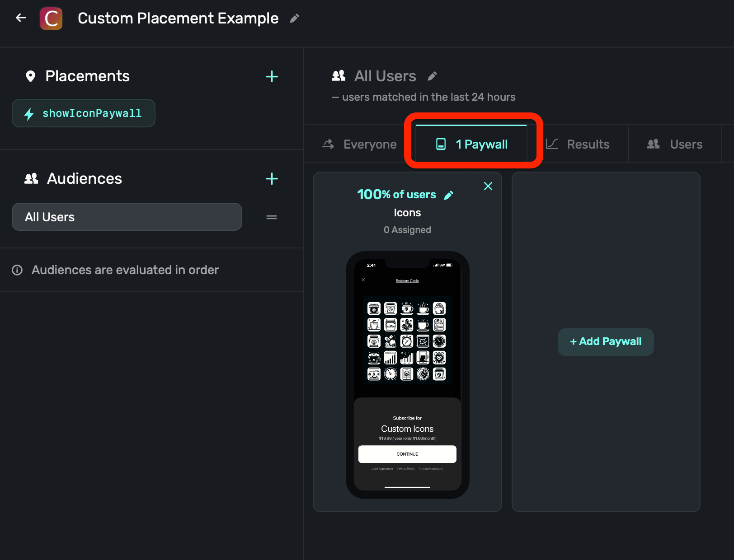Screen dimensions: 734x560
Task: Select the showIconPaywall placement
Action: tap(84, 113)
